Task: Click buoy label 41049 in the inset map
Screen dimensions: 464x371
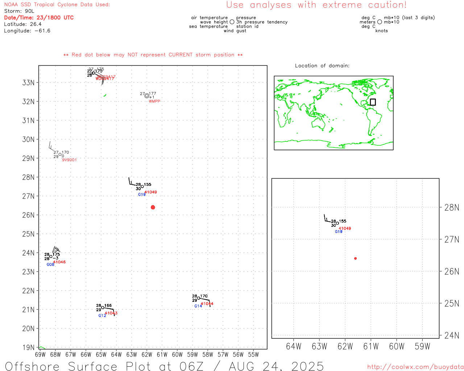Action: coord(345,228)
